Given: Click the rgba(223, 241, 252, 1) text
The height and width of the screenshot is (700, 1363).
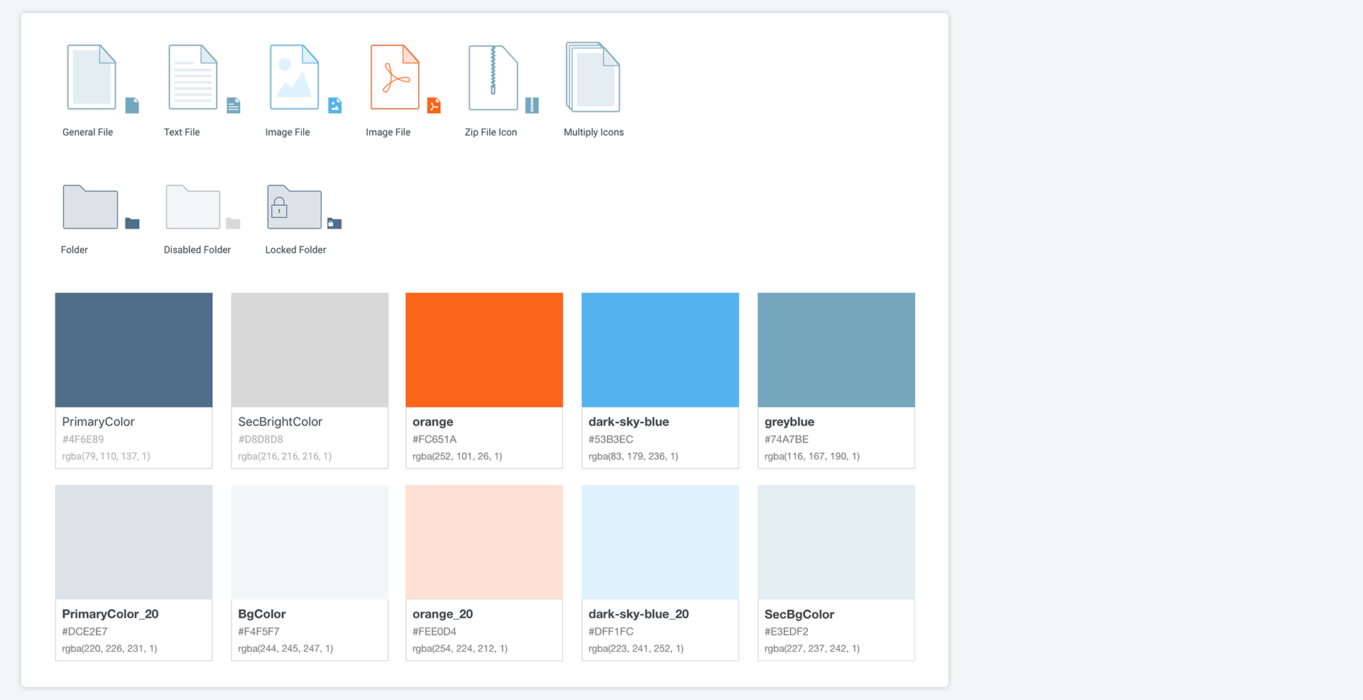Looking at the screenshot, I should (636, 649).
